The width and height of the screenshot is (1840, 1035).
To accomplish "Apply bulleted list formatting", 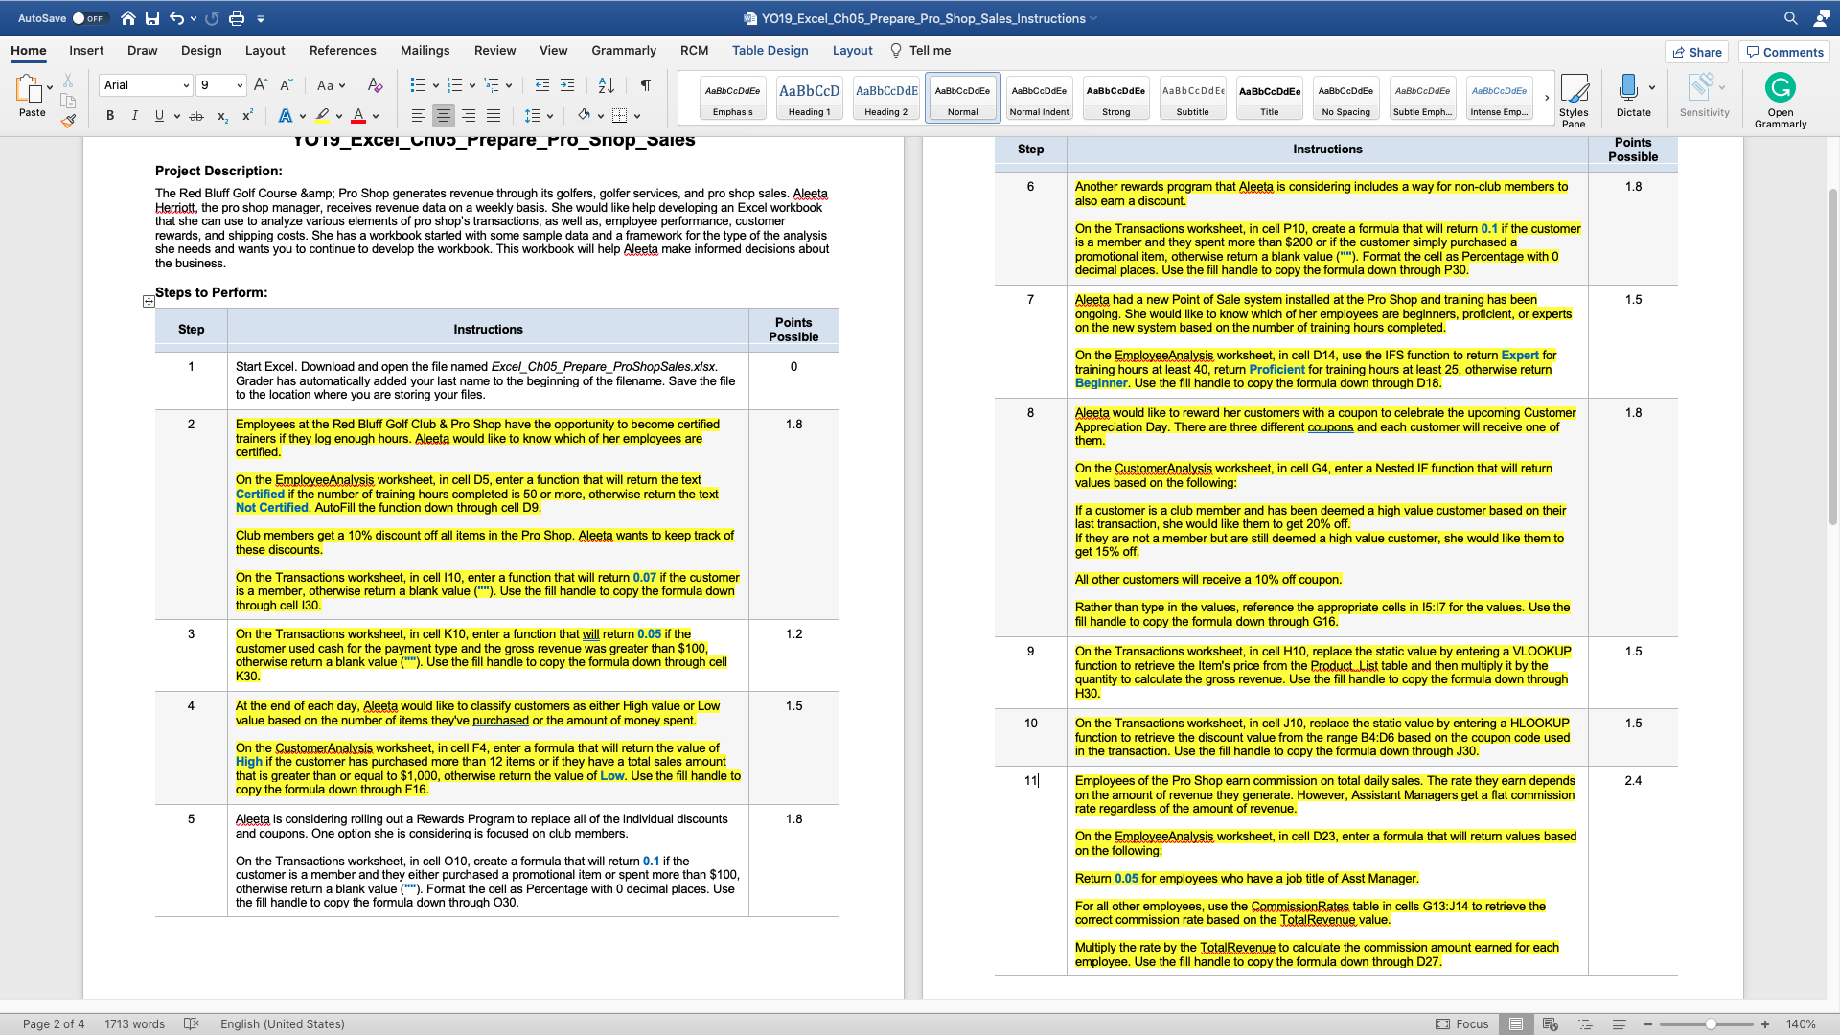I will pos(418,85).
